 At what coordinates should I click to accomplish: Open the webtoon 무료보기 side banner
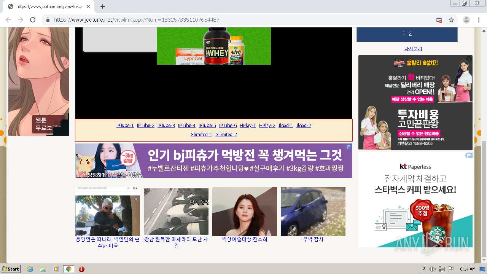click(x=39, y=81)
